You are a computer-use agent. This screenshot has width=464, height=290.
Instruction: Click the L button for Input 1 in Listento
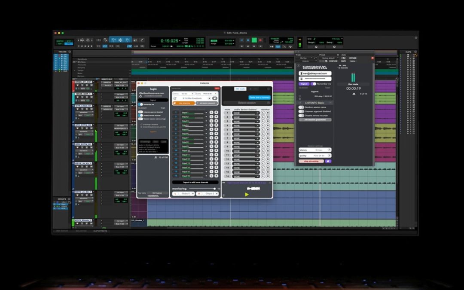(x=211, y=113)
